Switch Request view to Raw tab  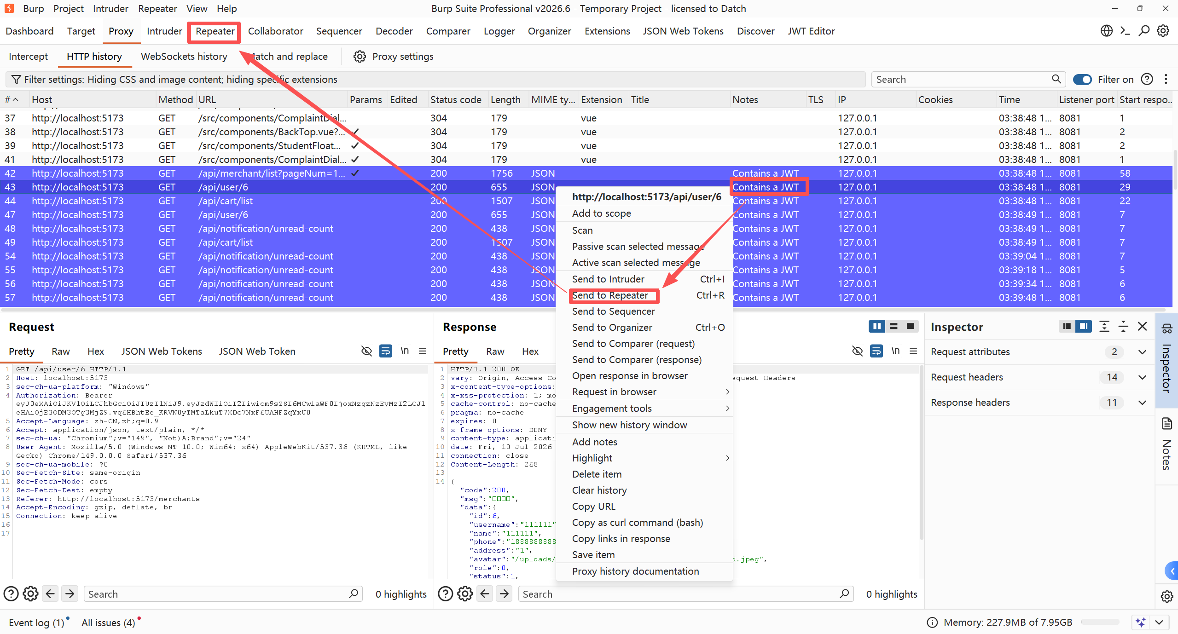(x=61, y=352)
